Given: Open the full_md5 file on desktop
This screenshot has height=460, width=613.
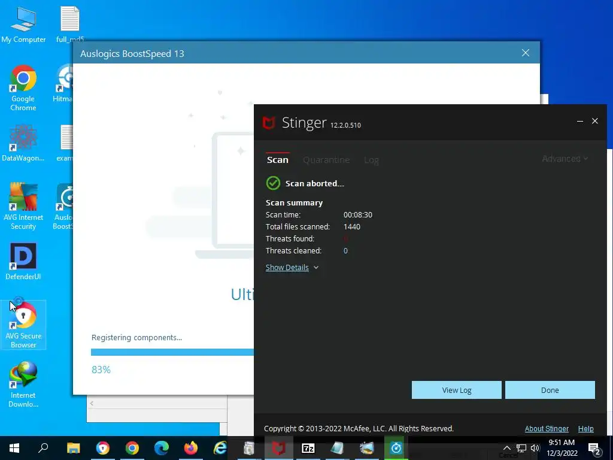Looking at the screenshot, I should pyautogui.click(x=69, y=25).
